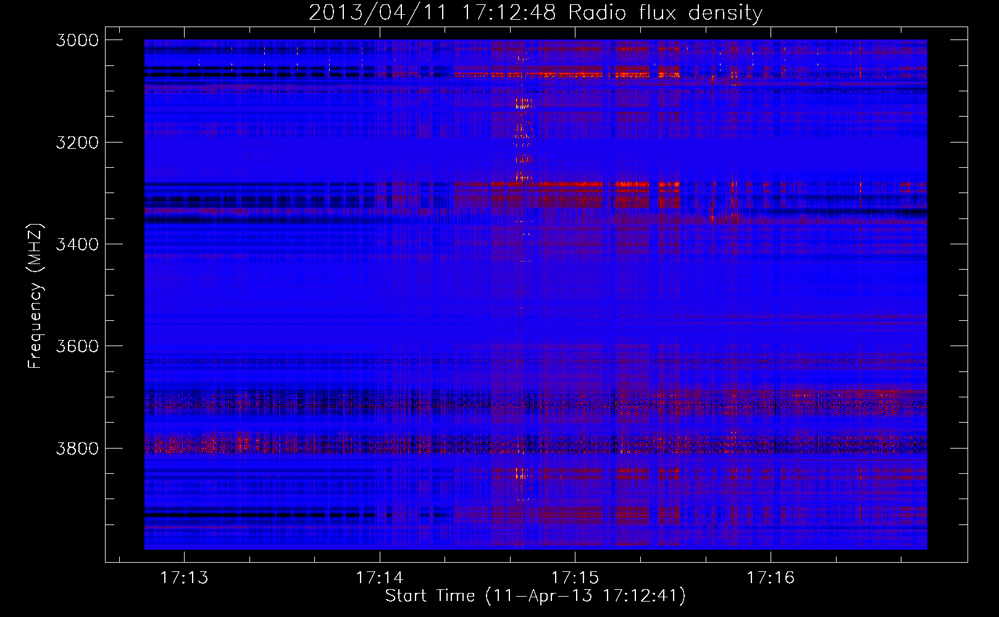Select the 3400 frequency tick label
This screenshot has height=617, width=999.
click(77, 244)
